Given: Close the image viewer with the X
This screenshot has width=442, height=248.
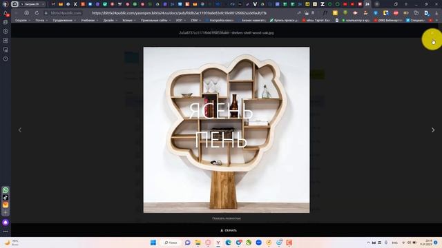Looking at the screenshot, I should coord(432,33).
